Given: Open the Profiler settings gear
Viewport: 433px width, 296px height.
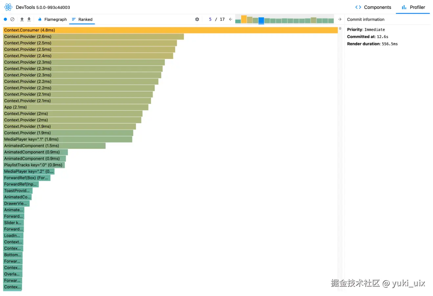Looking at the screenshot, I should (x=197, y=19).
